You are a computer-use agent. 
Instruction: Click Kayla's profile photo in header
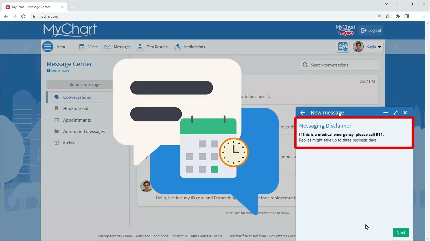pyautogui.click(x=358, y=47)
